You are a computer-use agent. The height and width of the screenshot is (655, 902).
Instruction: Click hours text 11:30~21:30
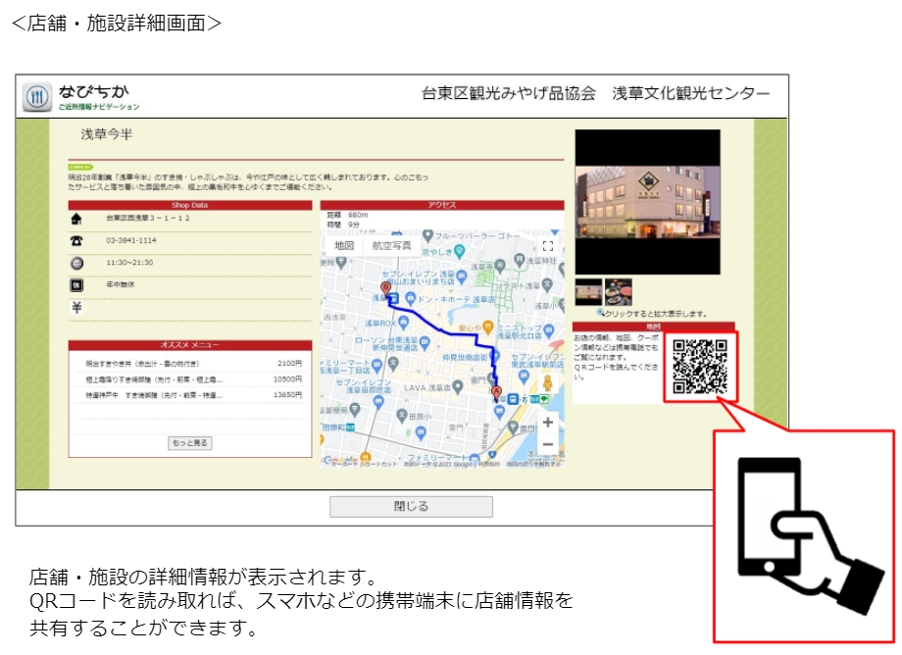coord(129,263)
